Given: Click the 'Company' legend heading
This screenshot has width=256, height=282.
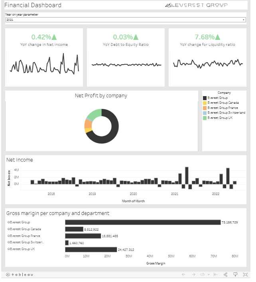Looking at the screenshot, I should (x=224, y=93).
